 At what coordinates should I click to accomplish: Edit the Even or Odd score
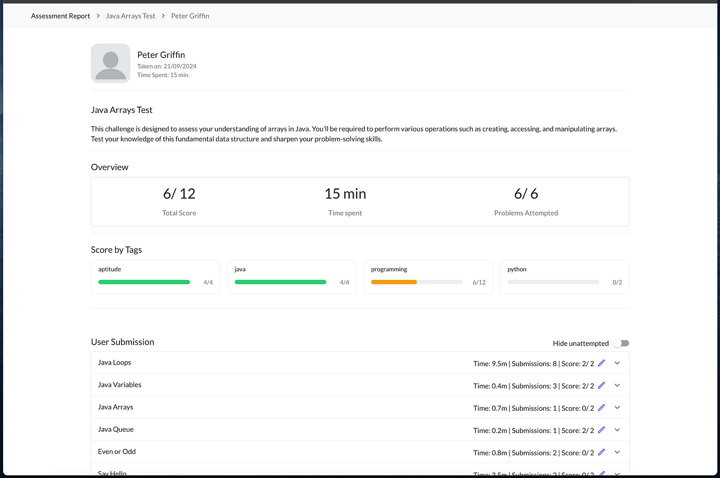tap(601, 452)
